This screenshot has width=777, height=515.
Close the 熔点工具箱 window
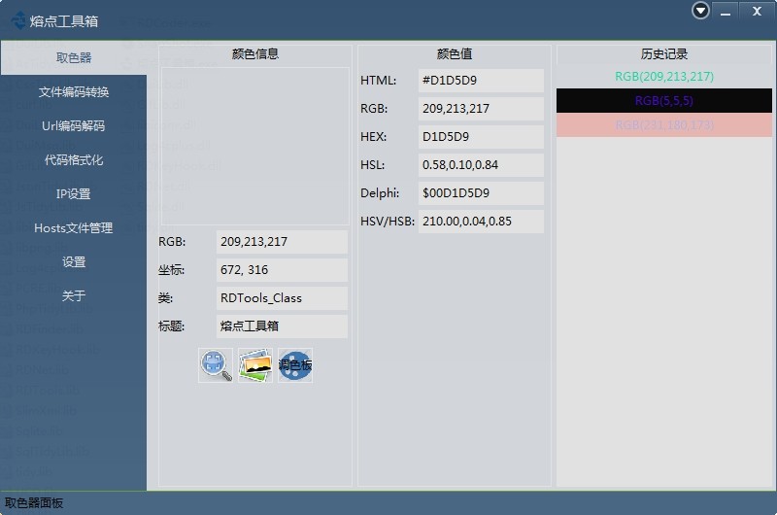756,11
